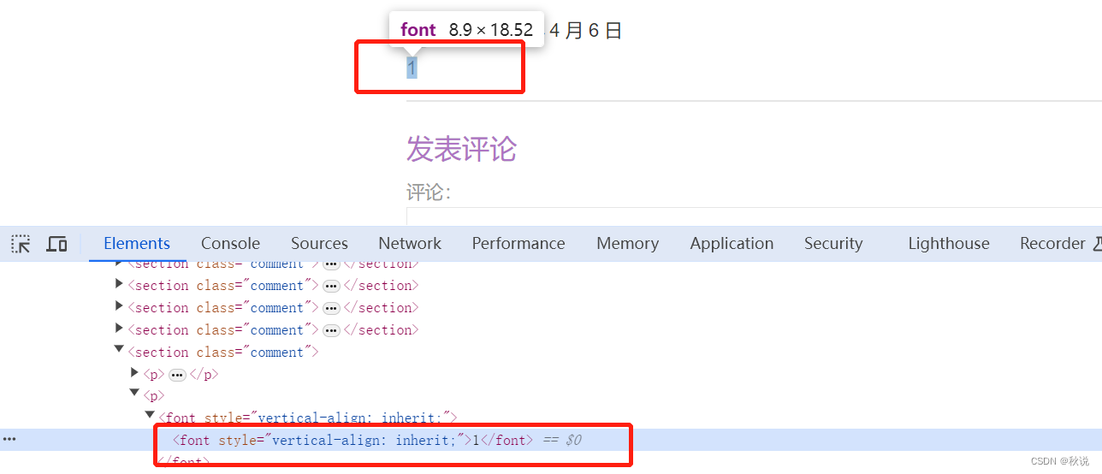Screen dimensions: 1102x474
Task: Switch to the Network tab
Action: click(x=410, y=244)
